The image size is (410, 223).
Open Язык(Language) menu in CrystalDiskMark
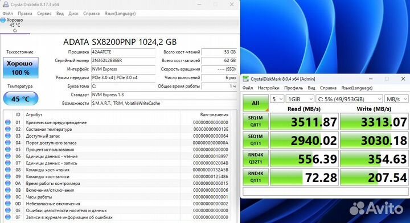(x=356, y=88)
